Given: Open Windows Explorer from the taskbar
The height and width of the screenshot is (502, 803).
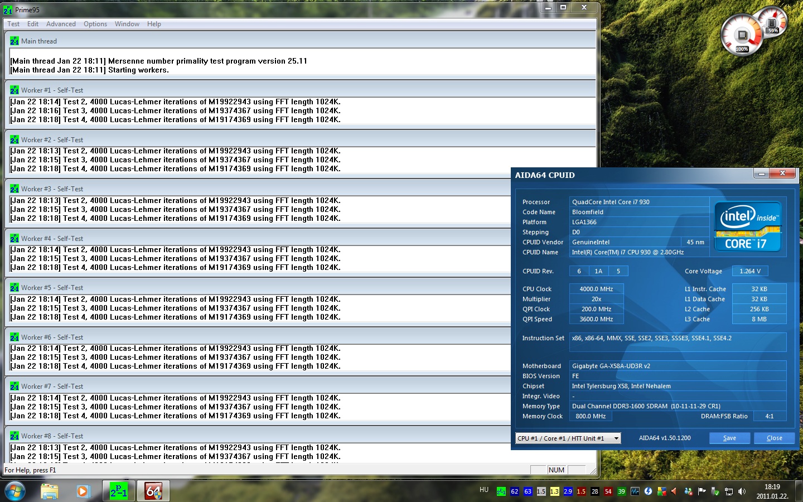Looking at the screenshot, I should 49,491.
